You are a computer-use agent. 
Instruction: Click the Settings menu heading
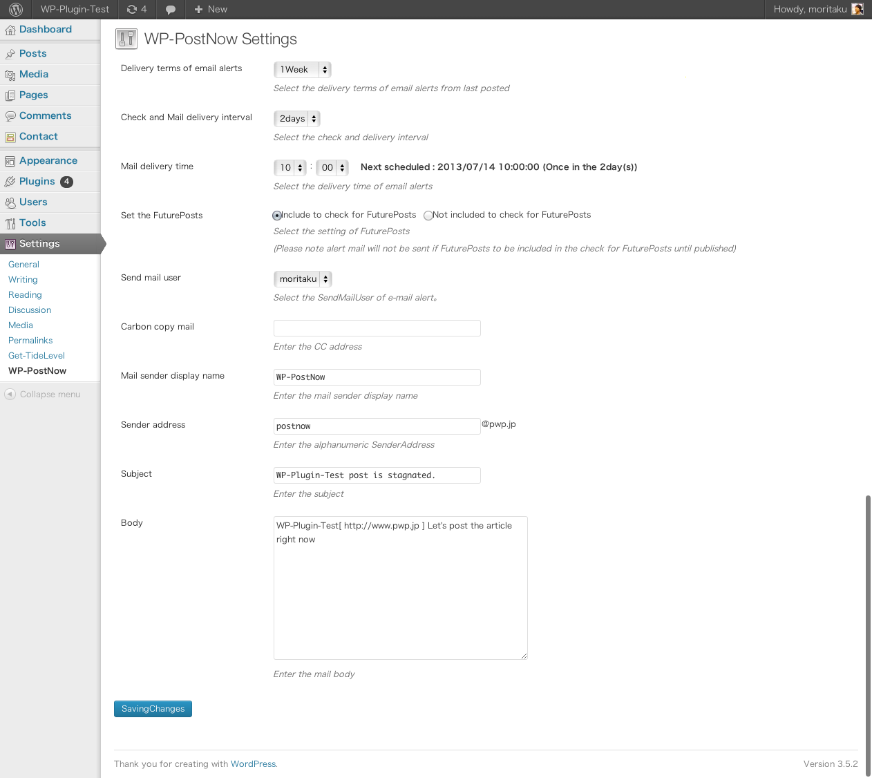tap(39, 243)
